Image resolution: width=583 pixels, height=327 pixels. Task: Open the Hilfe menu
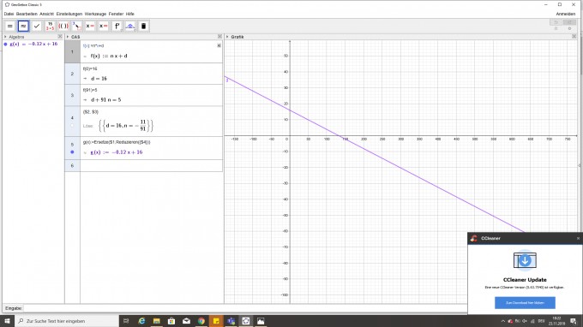point(129,14)
